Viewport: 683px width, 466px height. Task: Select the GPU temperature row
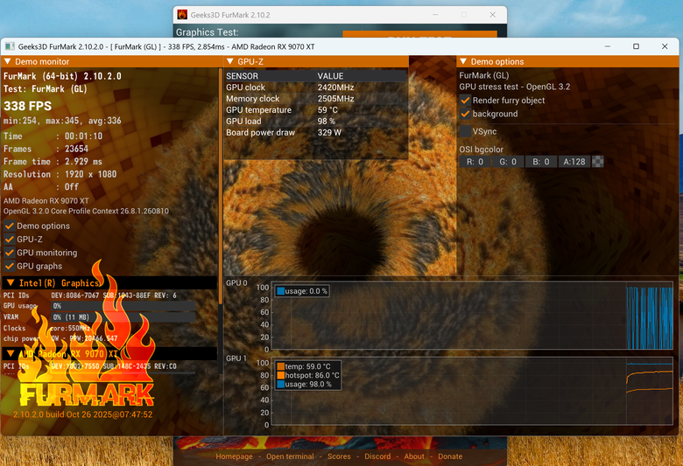click(x=316, y=110)
